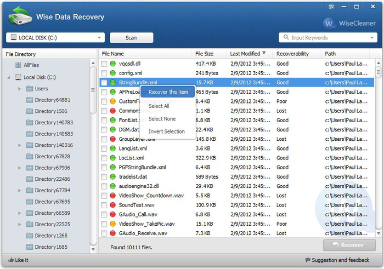
Task: Expand the Users folder in the tree
Action: 20,89
